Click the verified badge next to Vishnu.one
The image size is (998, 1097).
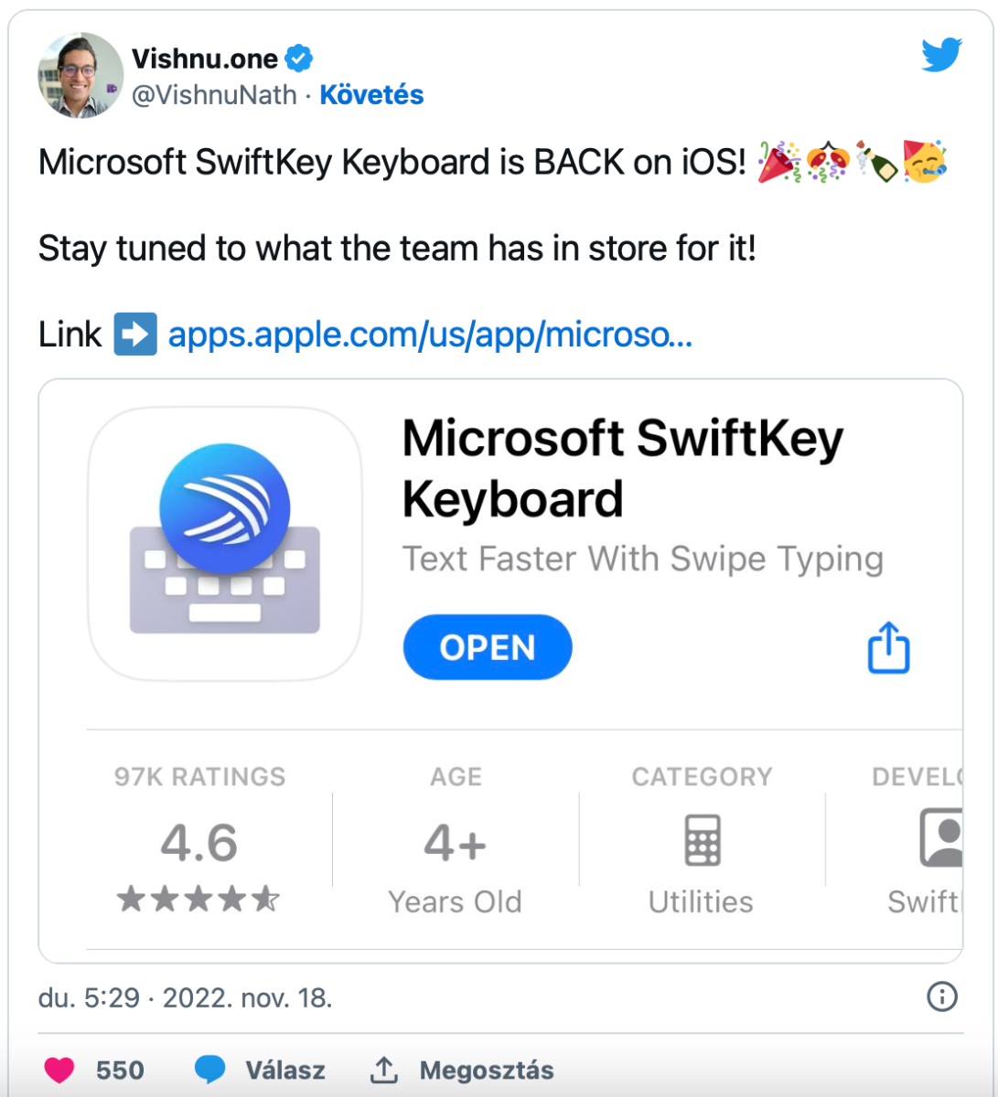(x=297, y=58)
